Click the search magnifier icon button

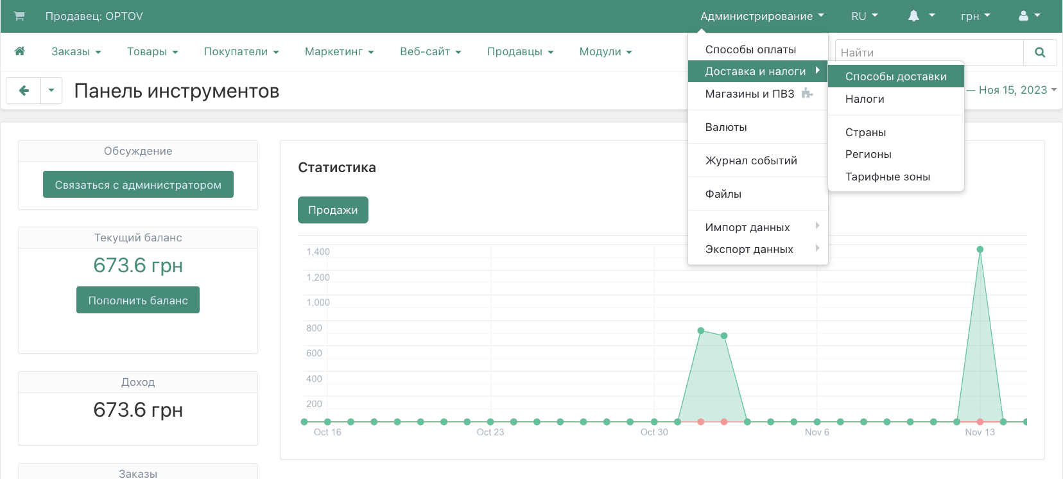[1040, 53]
